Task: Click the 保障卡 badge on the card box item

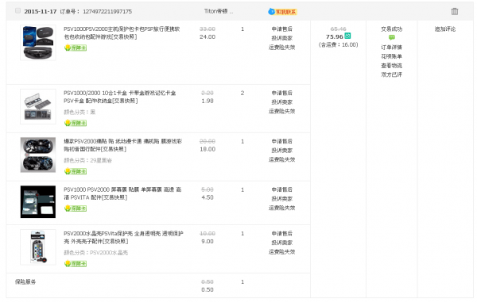Action: point(76,123)
